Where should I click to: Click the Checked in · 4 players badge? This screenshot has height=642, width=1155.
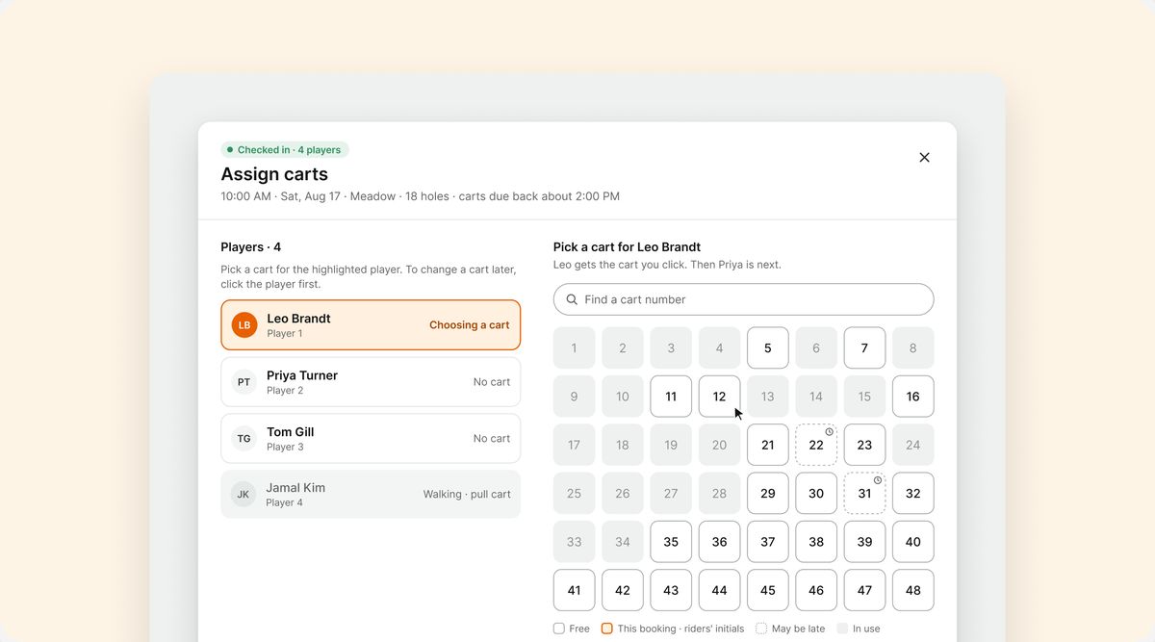285,150
